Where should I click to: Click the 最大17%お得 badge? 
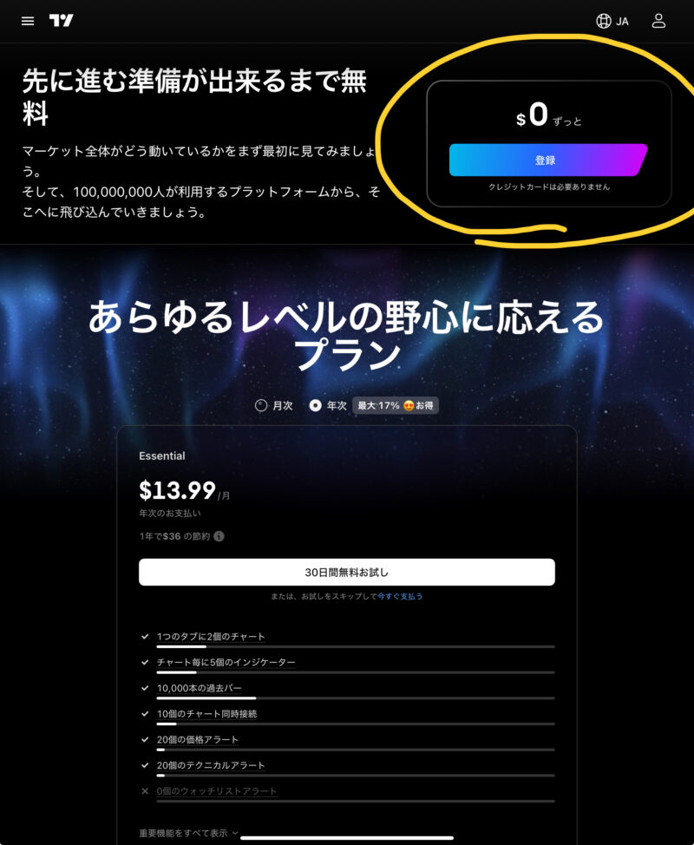(x=396, y=405)
